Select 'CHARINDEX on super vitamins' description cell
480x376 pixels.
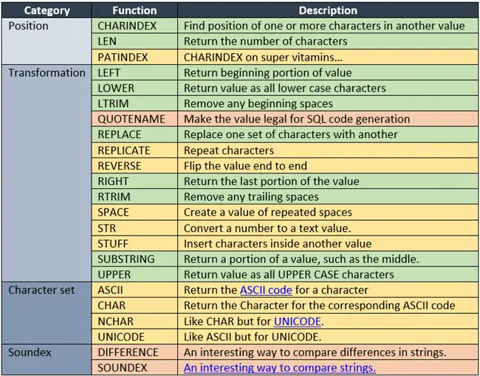pyautogui.click(x=328, y=58)
